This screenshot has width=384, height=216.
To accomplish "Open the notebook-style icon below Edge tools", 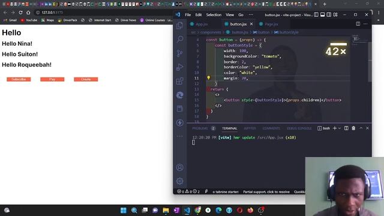I will point(180,109).
